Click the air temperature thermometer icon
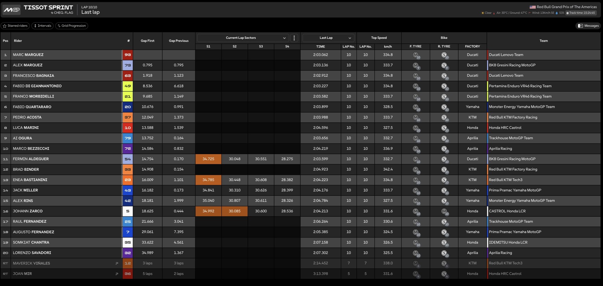603x286 pixels. pyautogui.click(x=494, y=13)
